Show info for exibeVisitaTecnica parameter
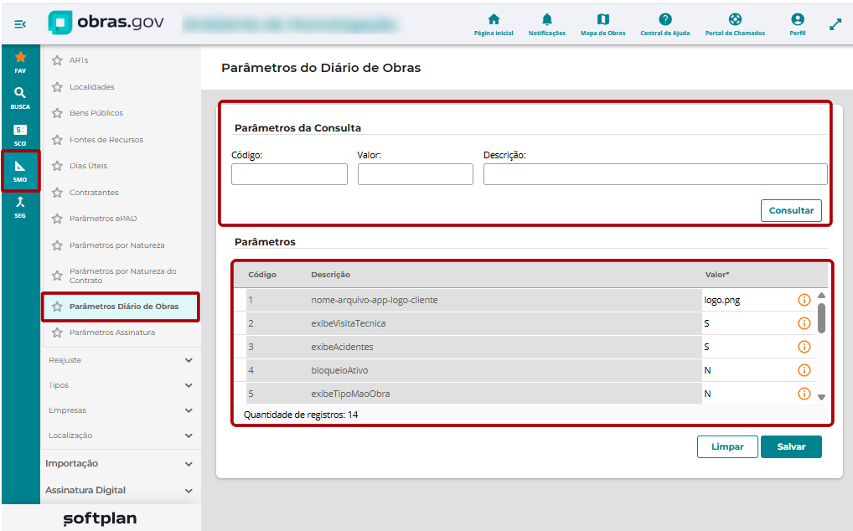853x531 pixels. [804, 323]
